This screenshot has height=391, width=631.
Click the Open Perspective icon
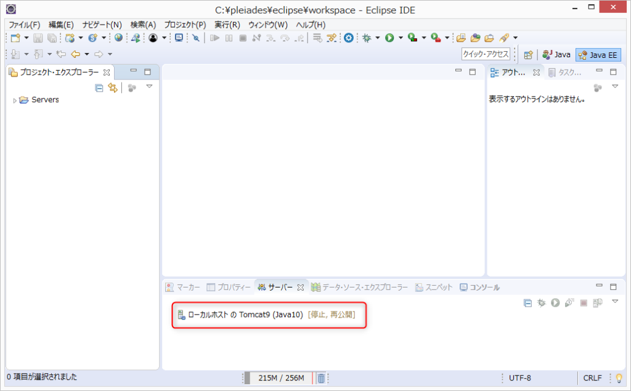528,55
